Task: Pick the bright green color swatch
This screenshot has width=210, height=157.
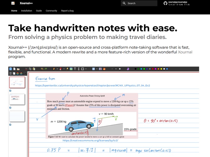Action: tap(144, 69)
